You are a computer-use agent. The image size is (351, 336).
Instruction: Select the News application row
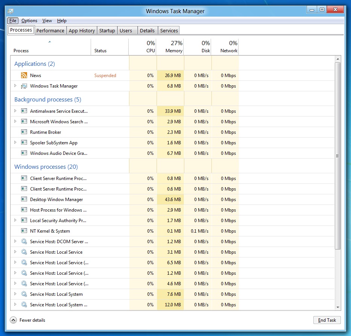point(172,76)
